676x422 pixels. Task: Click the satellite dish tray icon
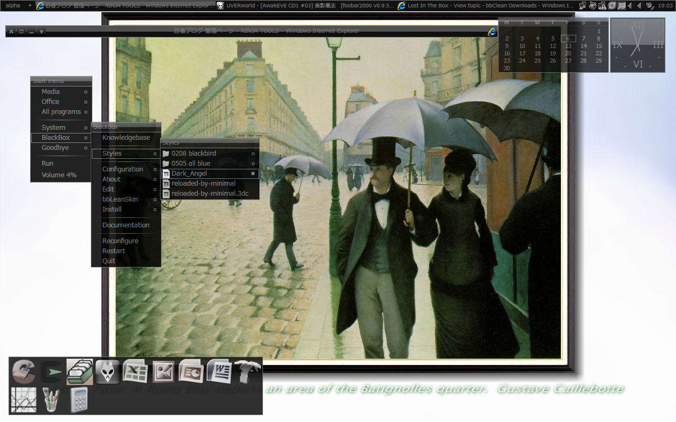tap(650, 5)
